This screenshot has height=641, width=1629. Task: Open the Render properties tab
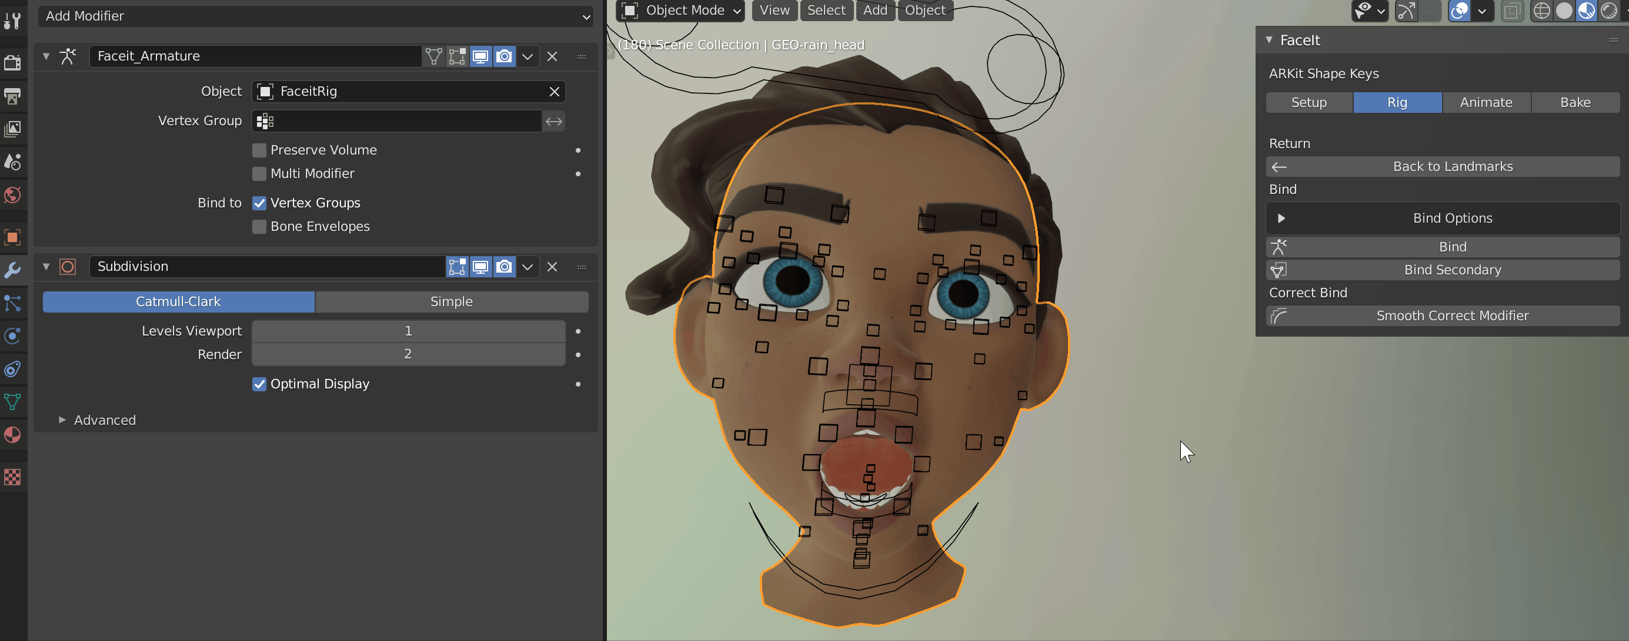coord(13,62)
